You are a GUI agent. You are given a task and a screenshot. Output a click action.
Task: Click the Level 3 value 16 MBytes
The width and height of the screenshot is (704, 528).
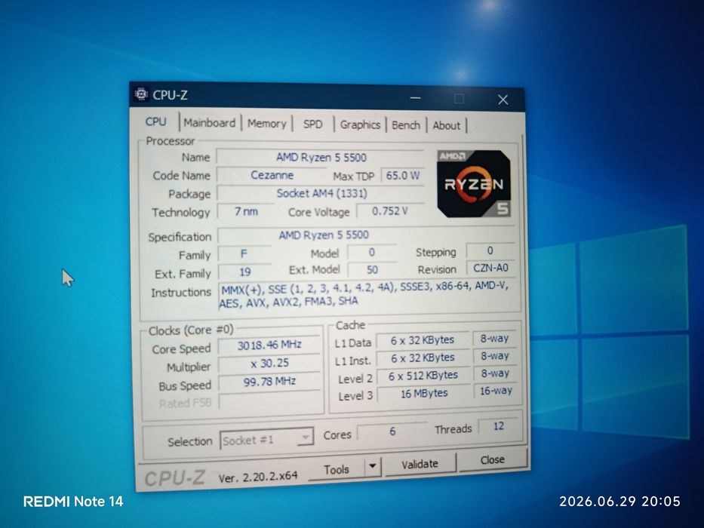point(424,393)
